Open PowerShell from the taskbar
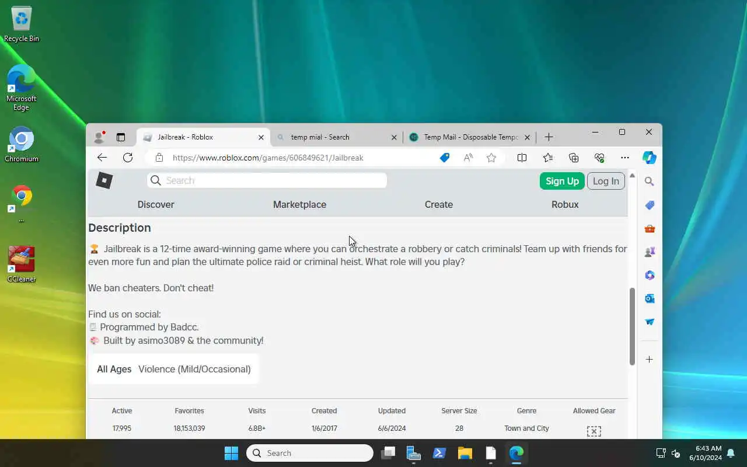The height and width of the screenshot is (467, 747). click(x=439, y=453)
